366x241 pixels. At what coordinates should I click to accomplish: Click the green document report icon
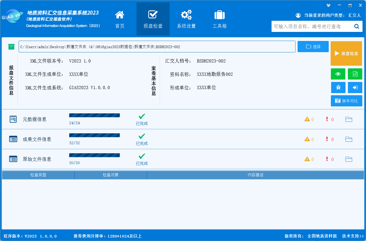[355, 74]
